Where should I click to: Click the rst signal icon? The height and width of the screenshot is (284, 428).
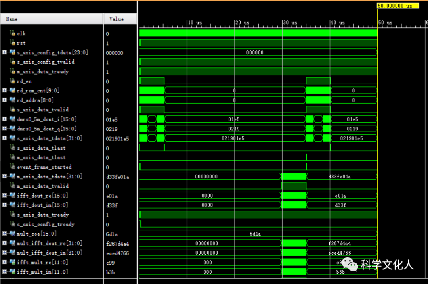click(x=13, y=43)
